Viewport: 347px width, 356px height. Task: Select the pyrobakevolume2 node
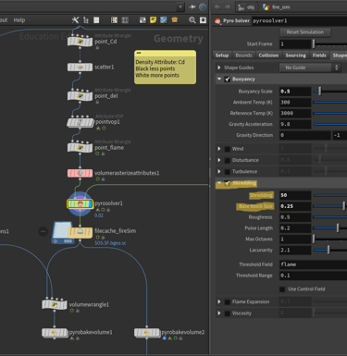click(x=147, y=333)
